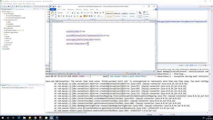Screen dimensions: 213x120
Task: Click the Change Styles icon
Action: click(140, 15)
